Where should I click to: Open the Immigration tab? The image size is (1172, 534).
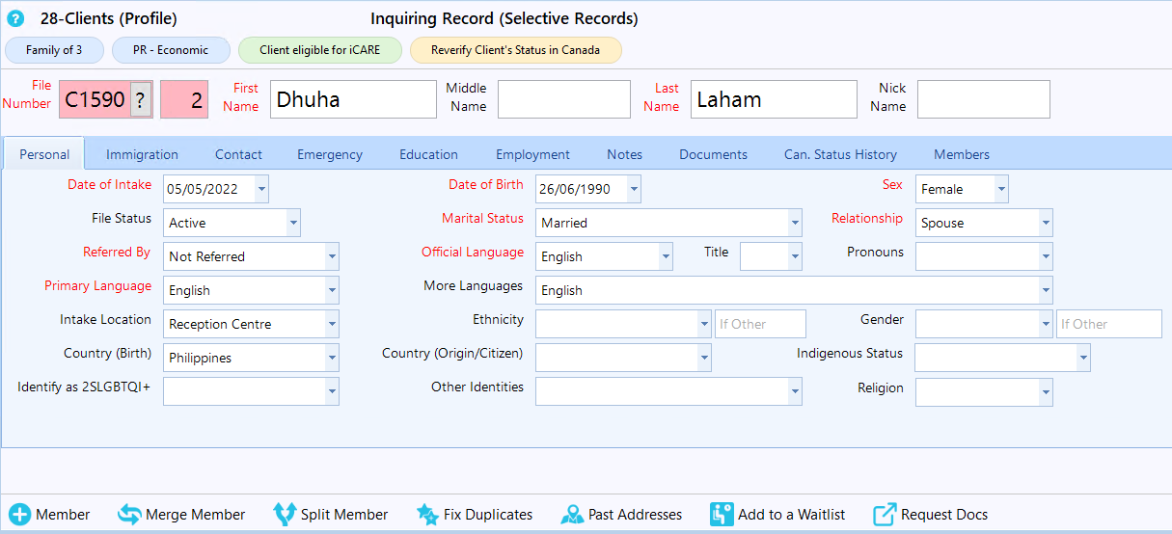click(142, 154)
